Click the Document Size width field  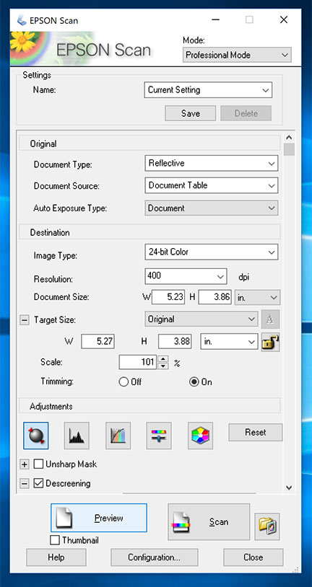(168, 297)
